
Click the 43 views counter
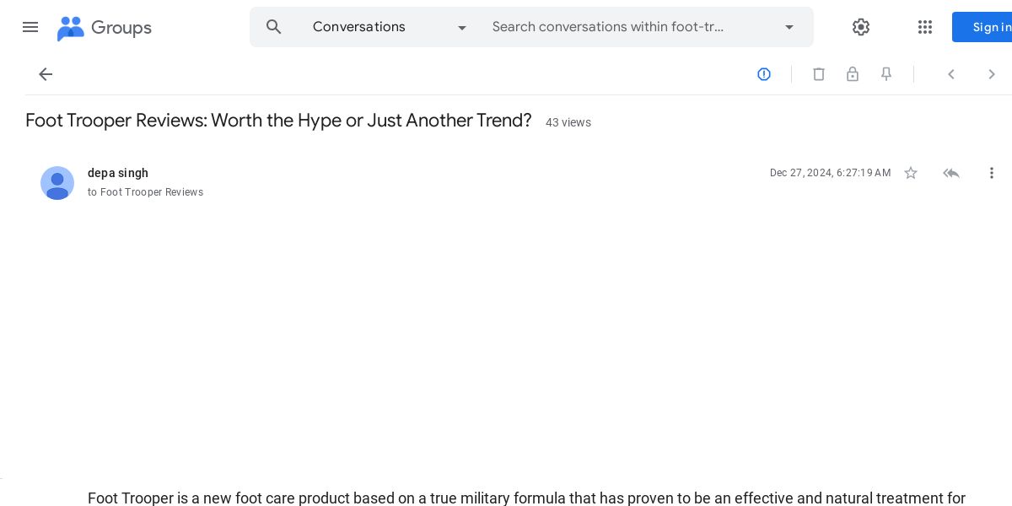(x=568, y=122)
